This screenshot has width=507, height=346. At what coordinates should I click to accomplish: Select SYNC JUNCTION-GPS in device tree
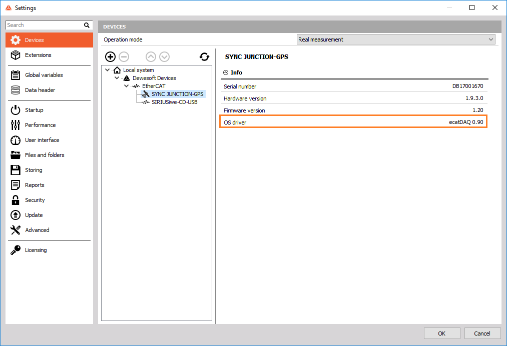point(178,94)
